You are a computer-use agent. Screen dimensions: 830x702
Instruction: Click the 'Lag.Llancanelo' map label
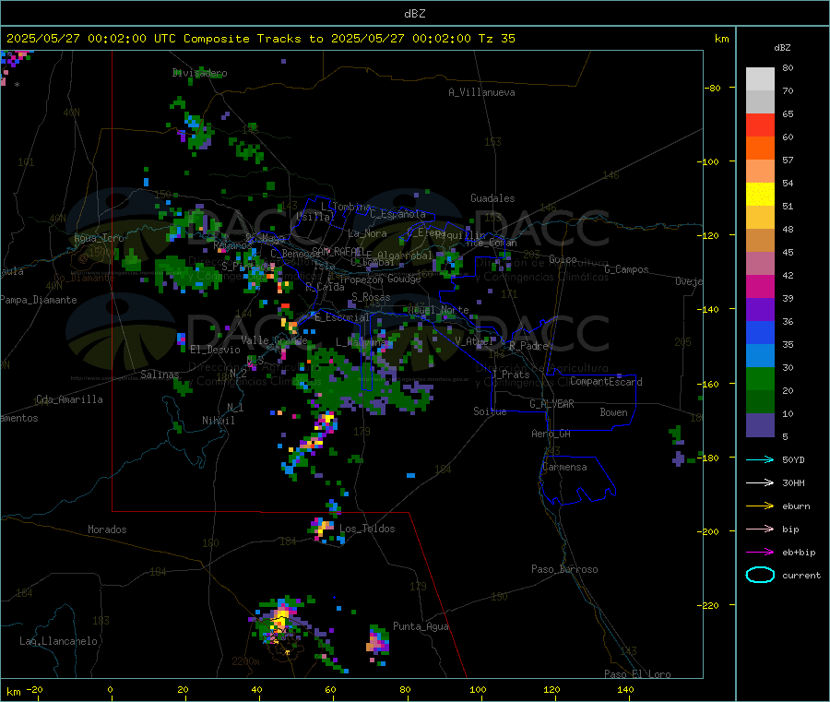(58, 641)
